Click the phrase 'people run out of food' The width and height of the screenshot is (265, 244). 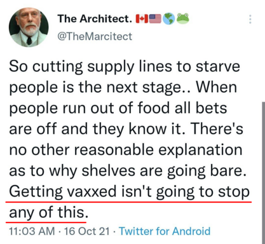click(89, 108)
